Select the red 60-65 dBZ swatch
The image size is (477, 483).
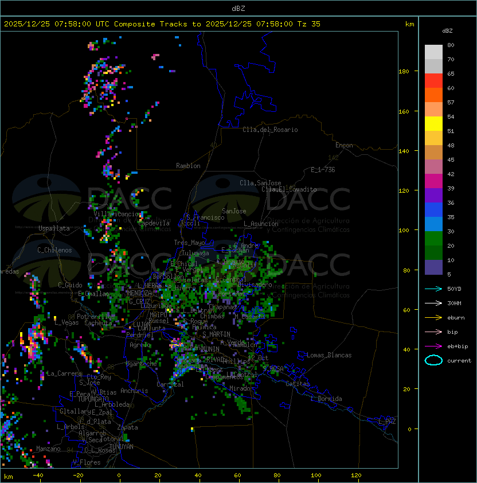[433, 81]
